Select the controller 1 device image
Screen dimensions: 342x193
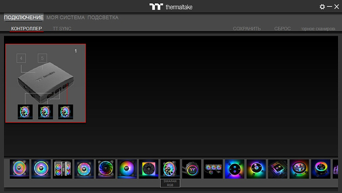pos(46,83)
